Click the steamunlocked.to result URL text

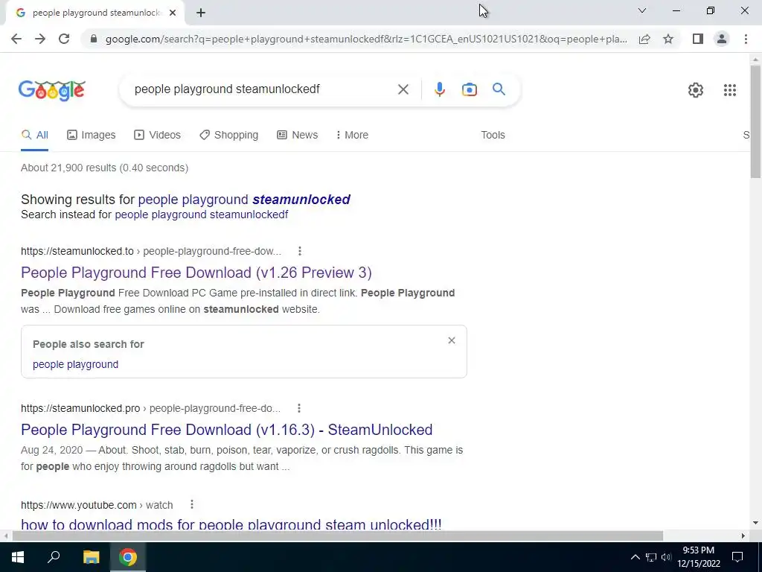click(150, 251)
